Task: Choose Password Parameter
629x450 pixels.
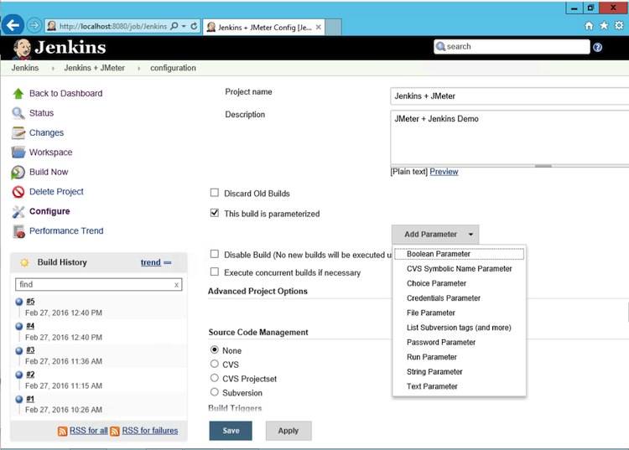Action: coord(459,343)
